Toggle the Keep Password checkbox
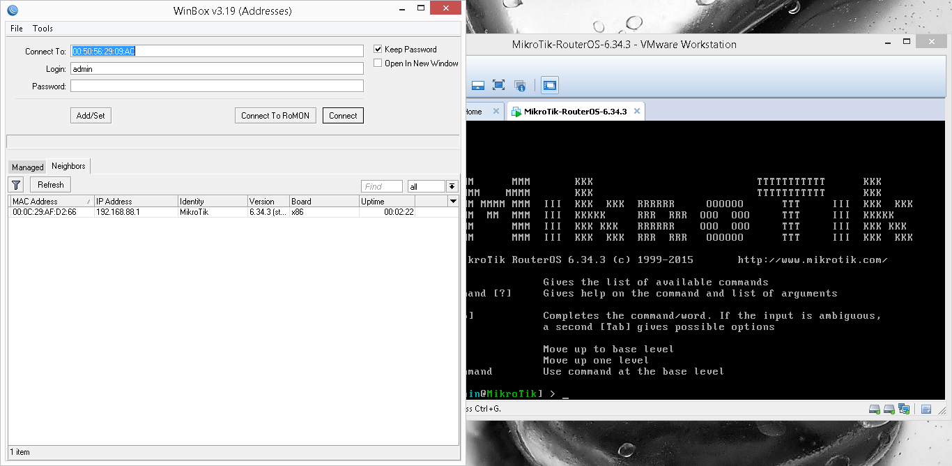The width and height of the screenshot is (952, 466). click(378, 50)
